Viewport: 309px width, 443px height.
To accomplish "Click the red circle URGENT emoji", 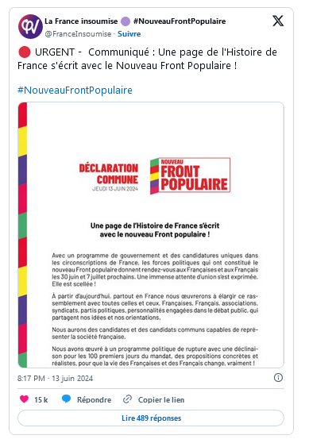I will point(25,52).
